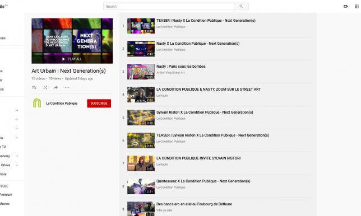The width and height of the screenshot is (361, 216).
Task: Play all videos in the playlist
Action: coord(72,59)
